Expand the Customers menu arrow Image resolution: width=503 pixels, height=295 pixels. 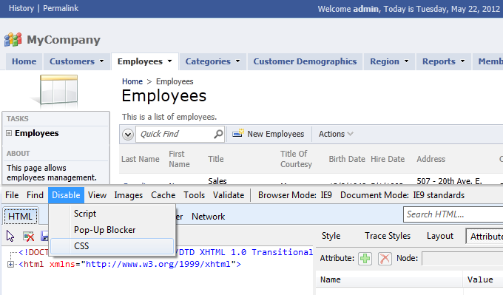(101, 61)
